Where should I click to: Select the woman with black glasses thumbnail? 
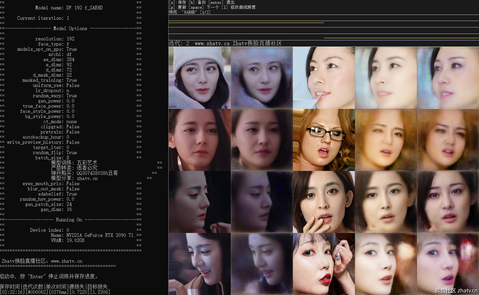pos(324,140)
